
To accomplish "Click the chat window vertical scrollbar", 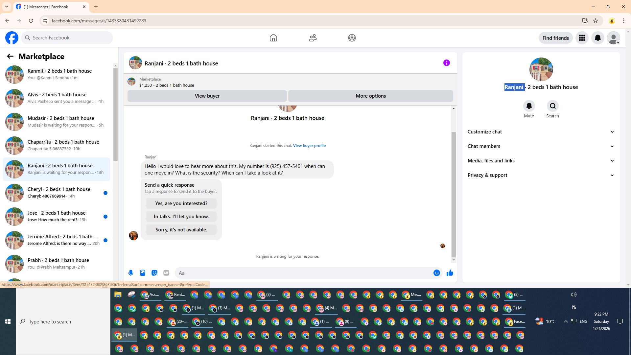I will click(454, 194).
